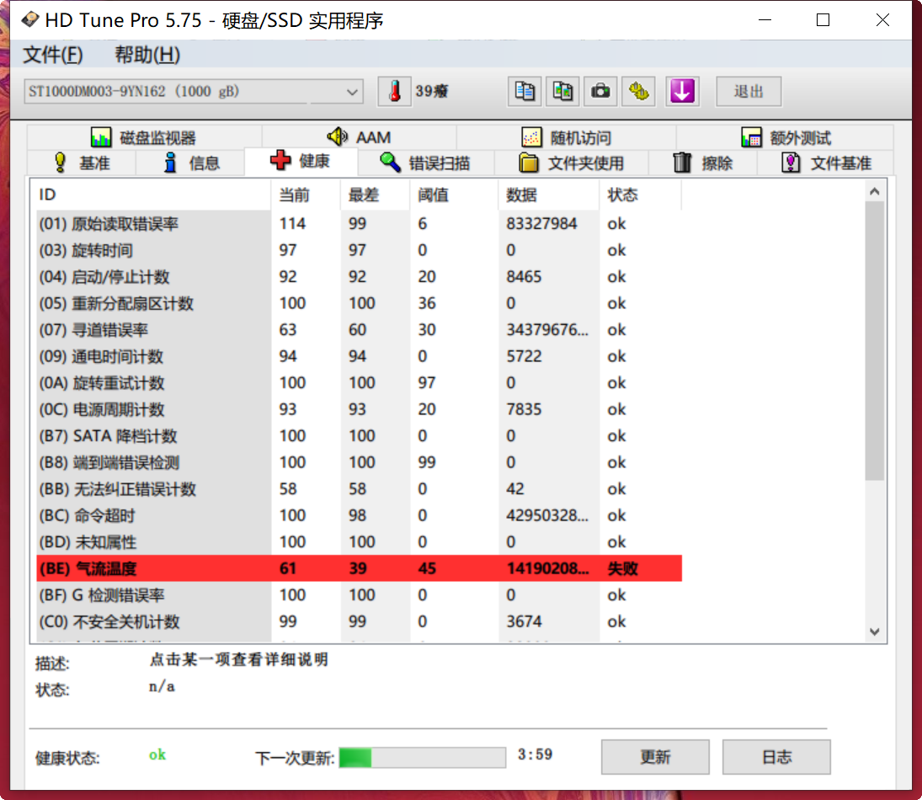Select the (BB) 无法纠正错误计数 row

(x=360, y=488)
